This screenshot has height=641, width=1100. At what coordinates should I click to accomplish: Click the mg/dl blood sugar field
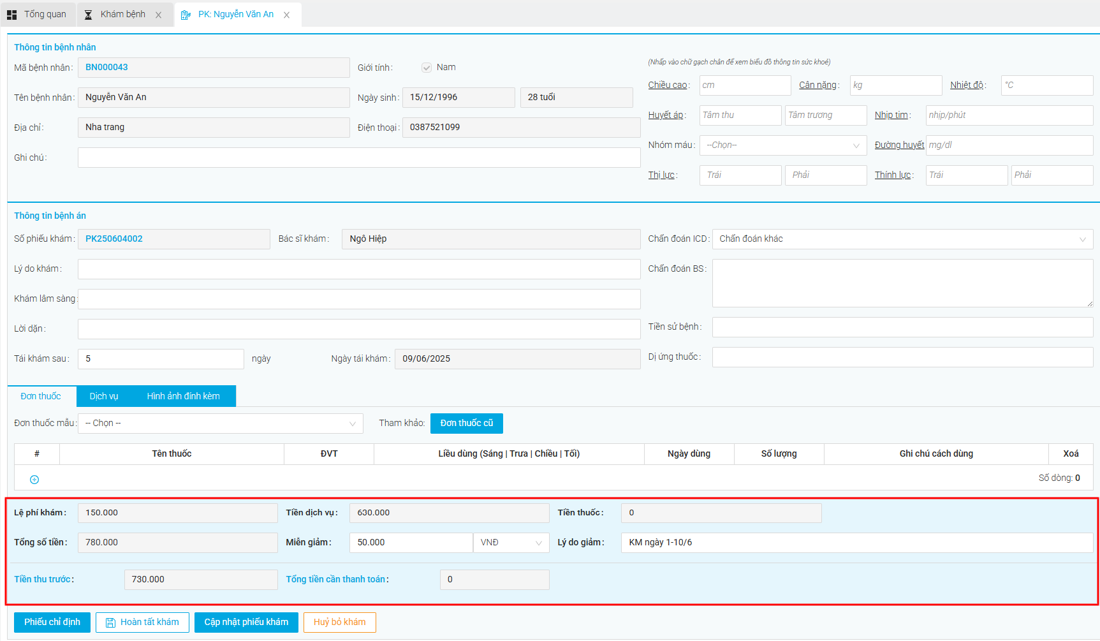1009,145
